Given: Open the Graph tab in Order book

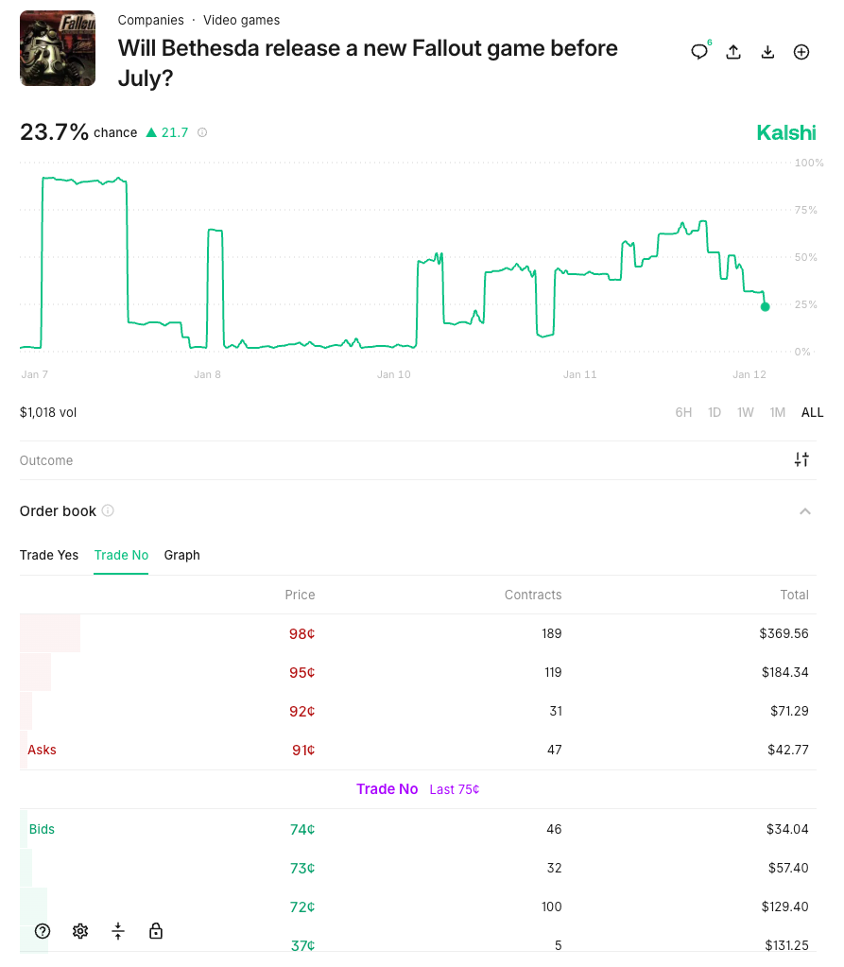Looking at the screenshot, I should [181, 556].
